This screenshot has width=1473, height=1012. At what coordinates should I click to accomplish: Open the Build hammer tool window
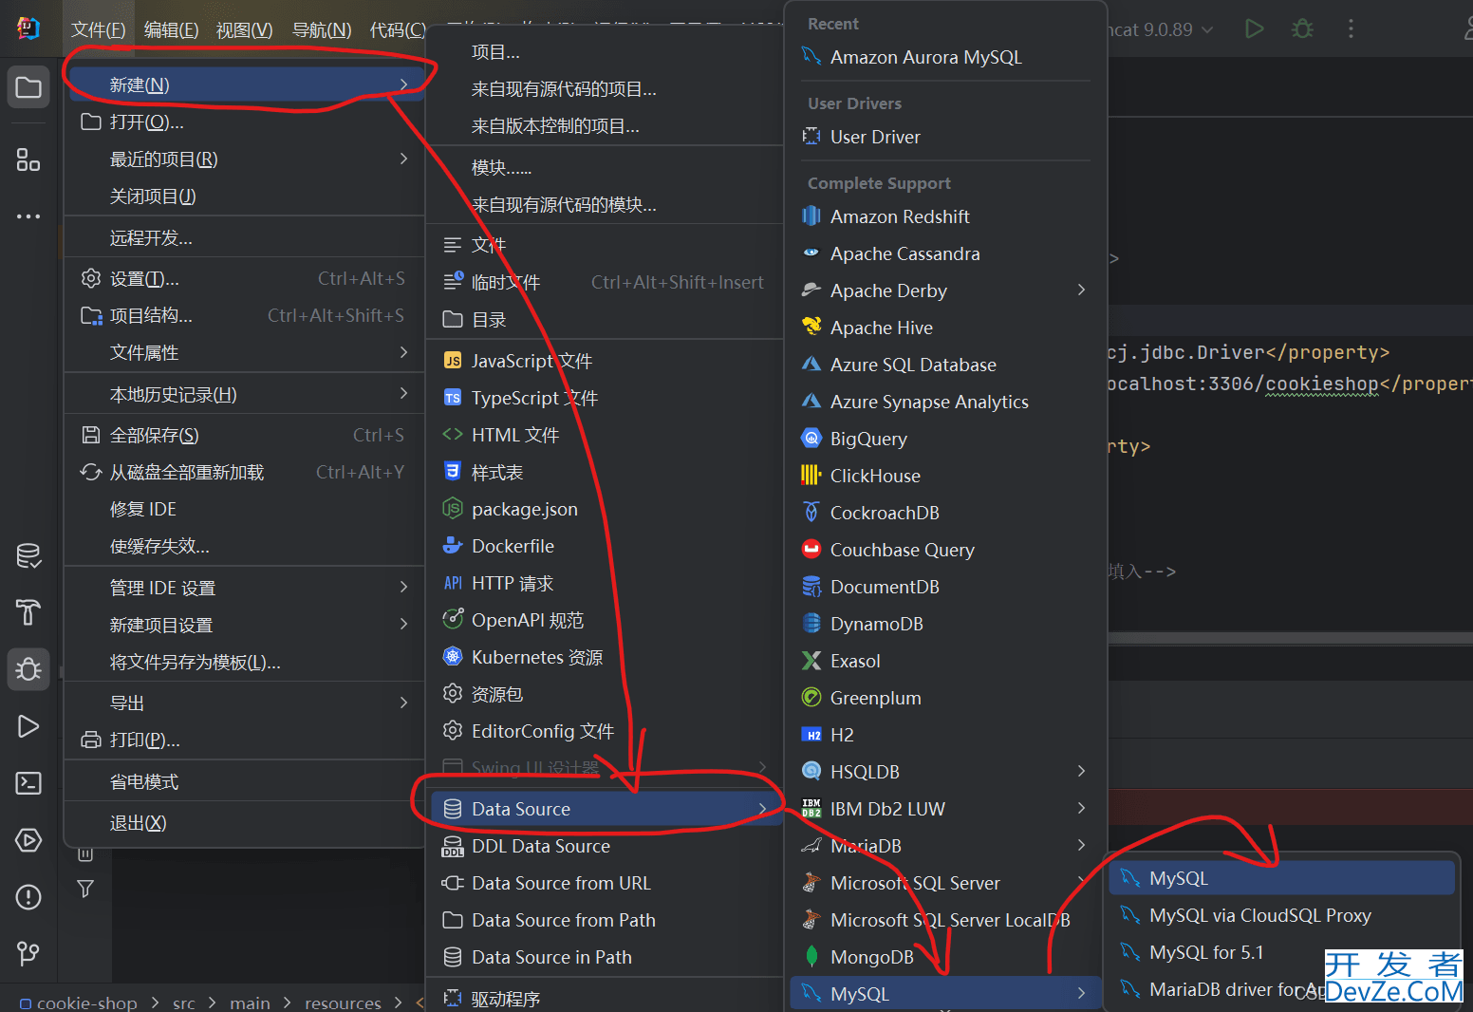point(28,612)
